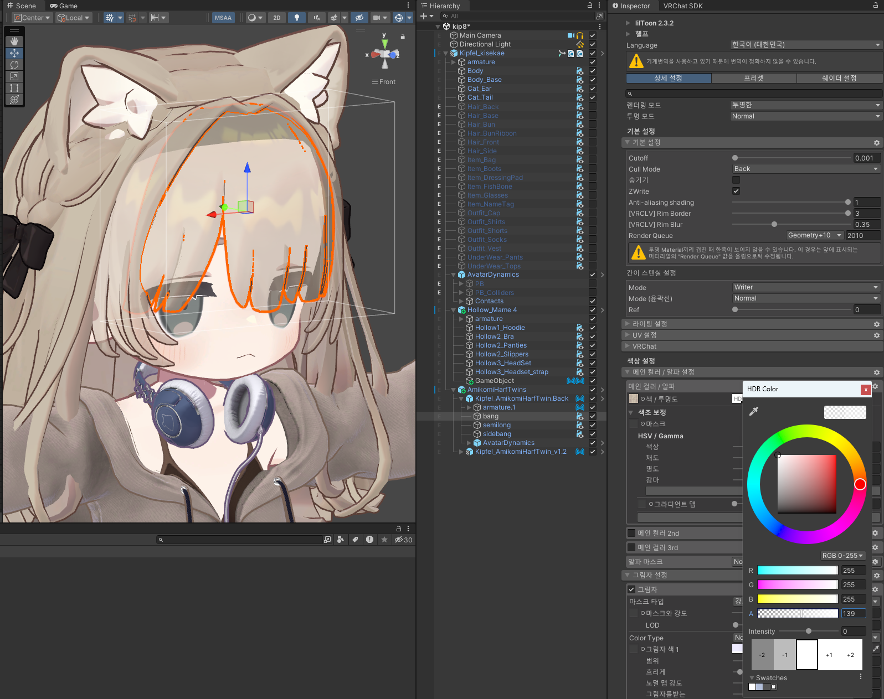Viewport: 884px width, 699px height.
Task: Open the Gizmos sphere menu icon
Action: [399, 18]
